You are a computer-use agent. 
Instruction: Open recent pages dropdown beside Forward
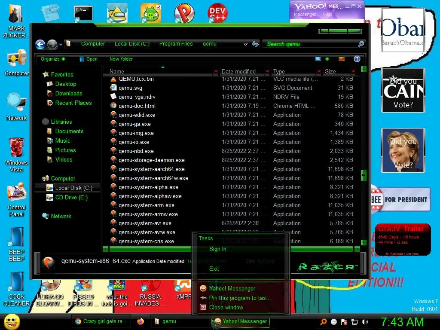click(61, 44)
